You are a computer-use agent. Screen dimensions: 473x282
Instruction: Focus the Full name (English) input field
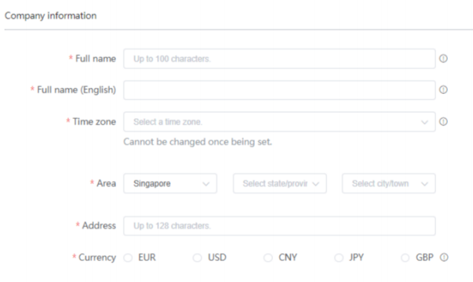[279, 90]
